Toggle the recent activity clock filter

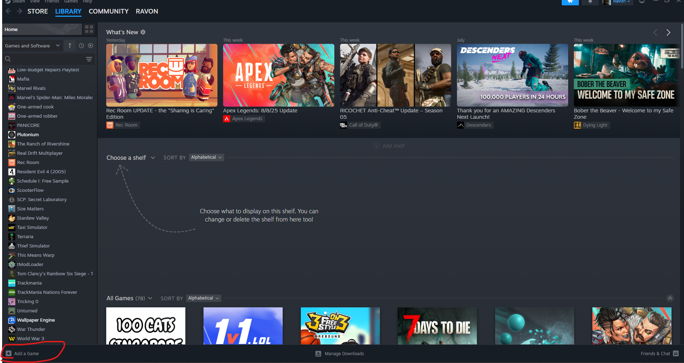(81, 46)
